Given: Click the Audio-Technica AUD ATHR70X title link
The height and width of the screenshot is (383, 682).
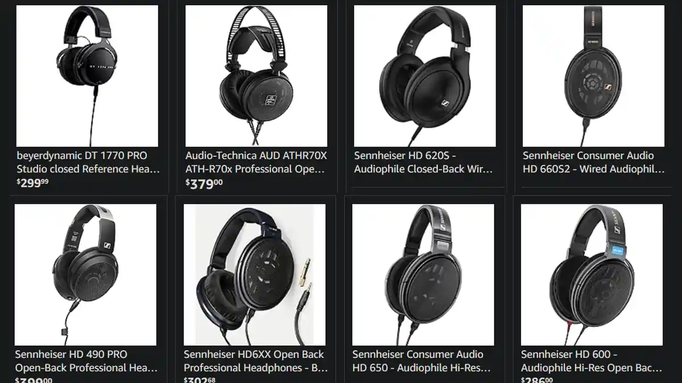Looking at the screenshot, I should pos(256,162).
